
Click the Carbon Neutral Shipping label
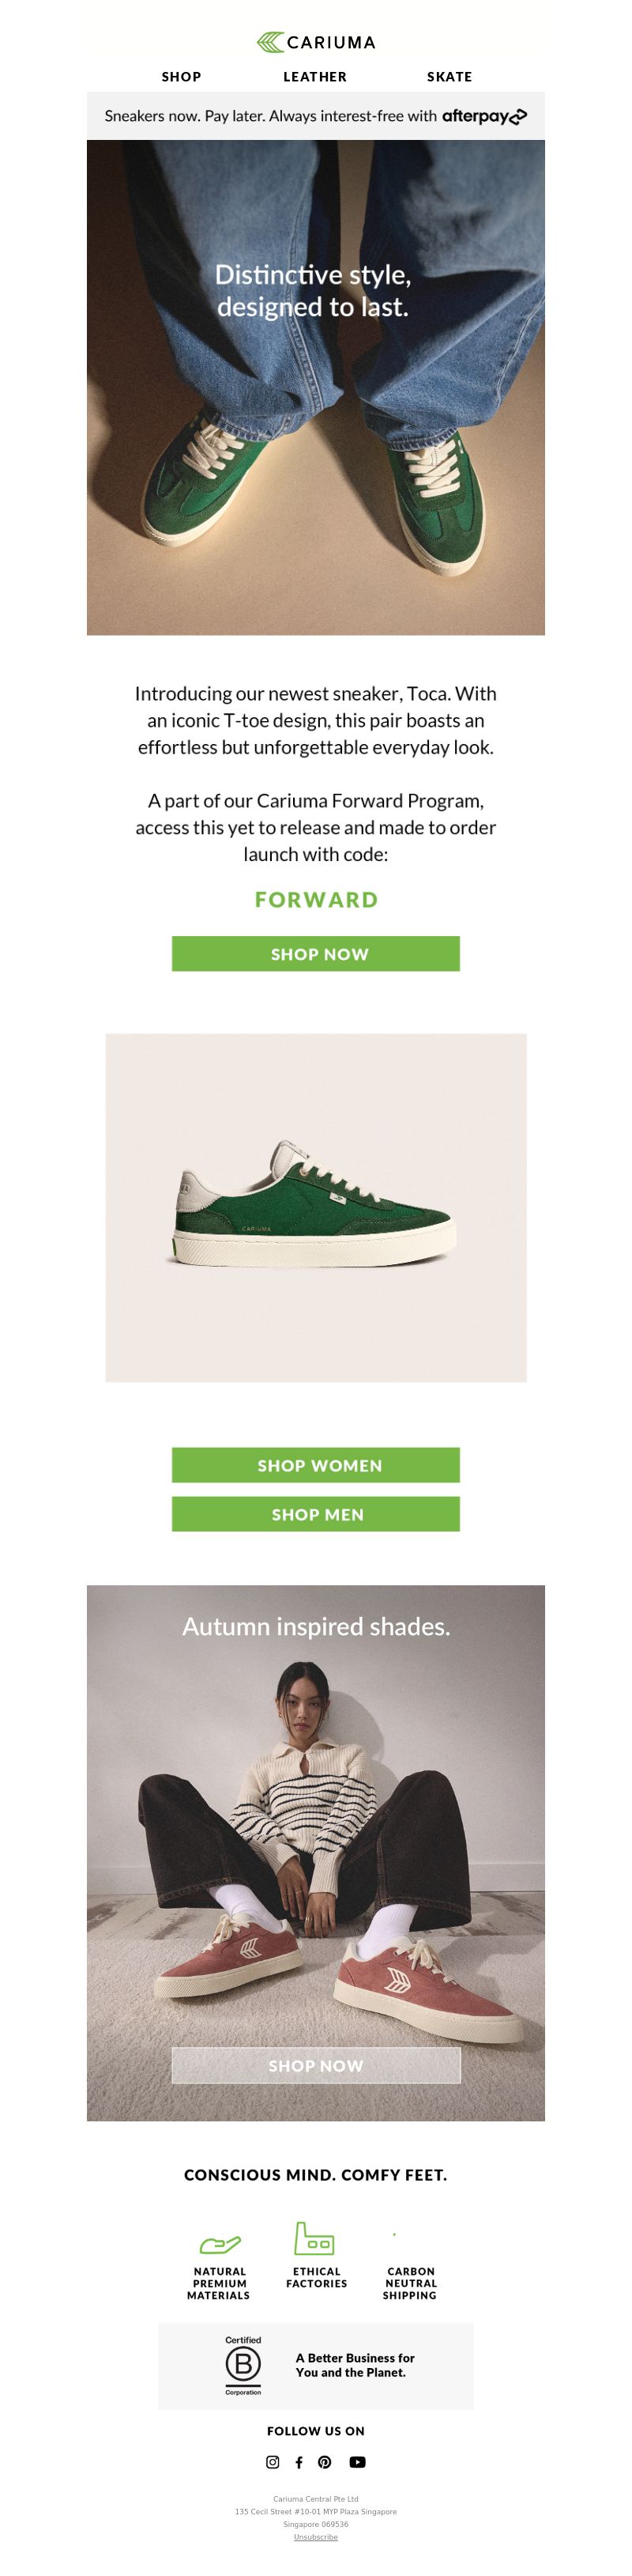coord(410,2283)
